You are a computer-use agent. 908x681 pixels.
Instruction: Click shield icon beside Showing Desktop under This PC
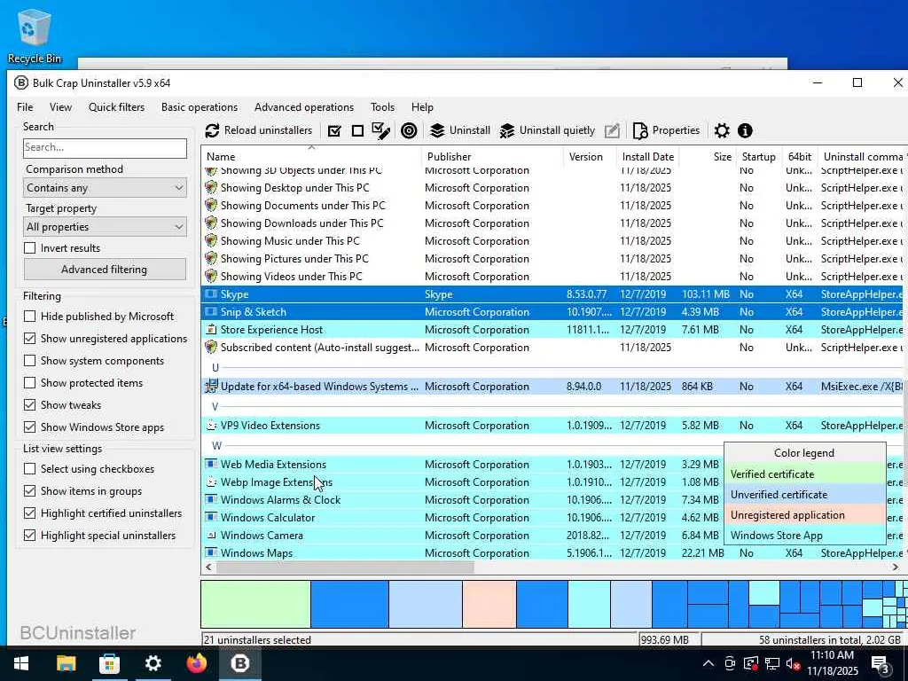[211, 188]
